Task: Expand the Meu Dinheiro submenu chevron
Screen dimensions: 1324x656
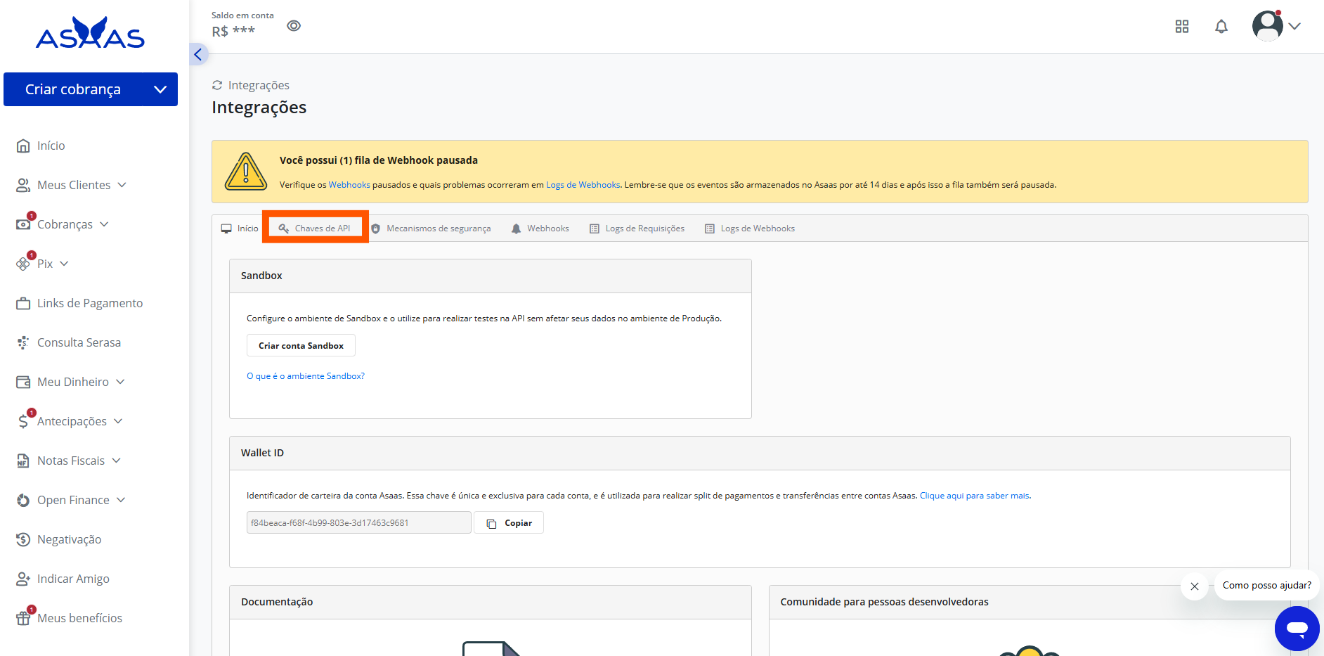Action: (x=120, y=382)
